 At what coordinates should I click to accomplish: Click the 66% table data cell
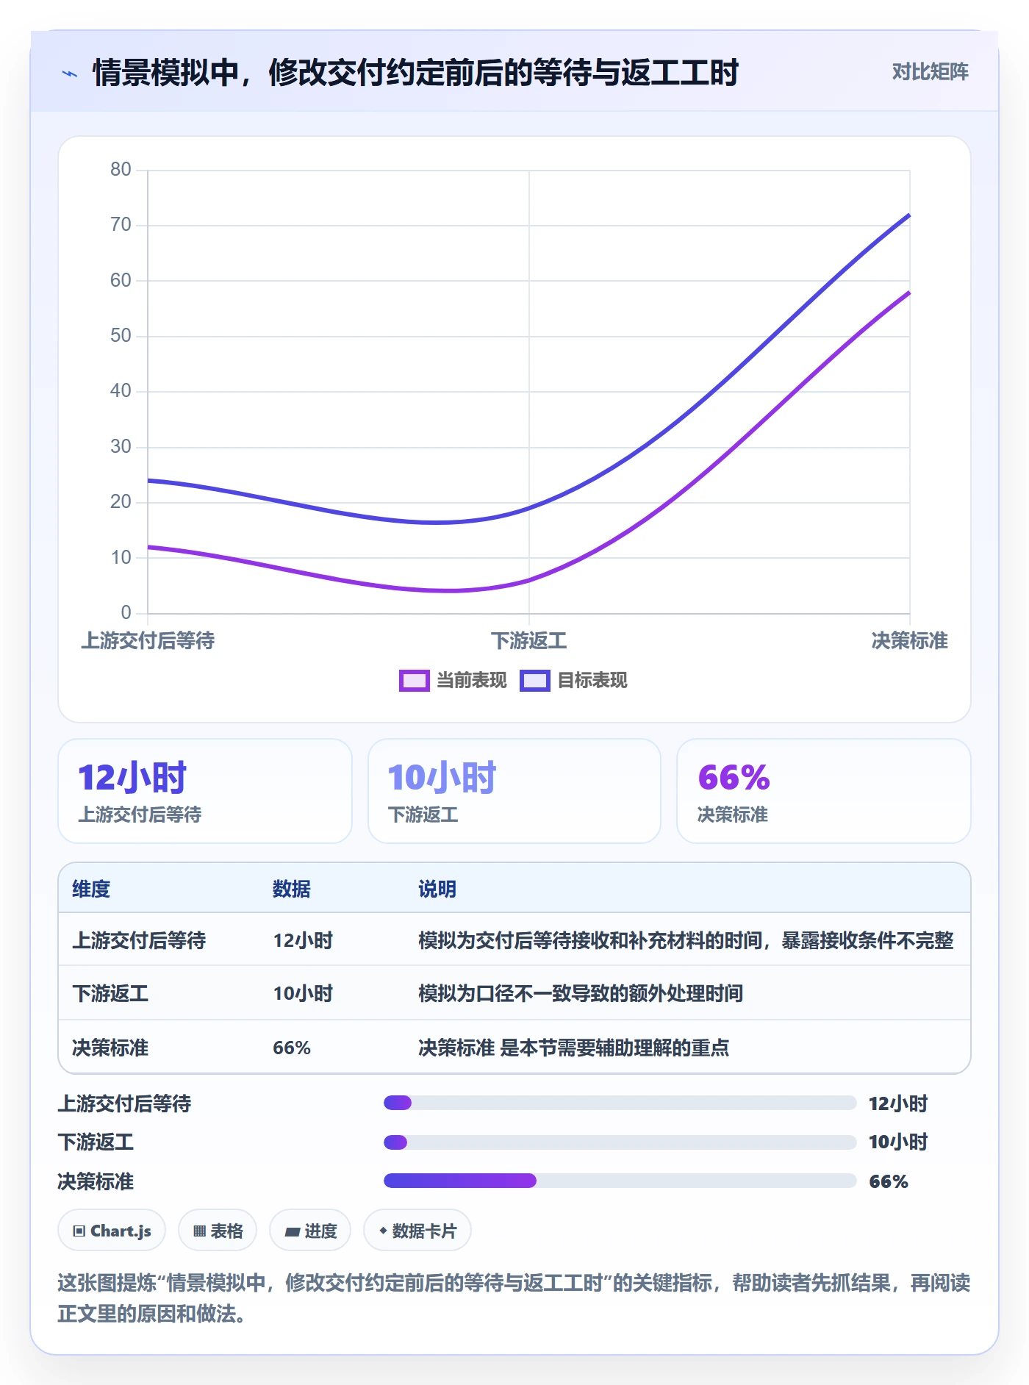point(292,1048)
